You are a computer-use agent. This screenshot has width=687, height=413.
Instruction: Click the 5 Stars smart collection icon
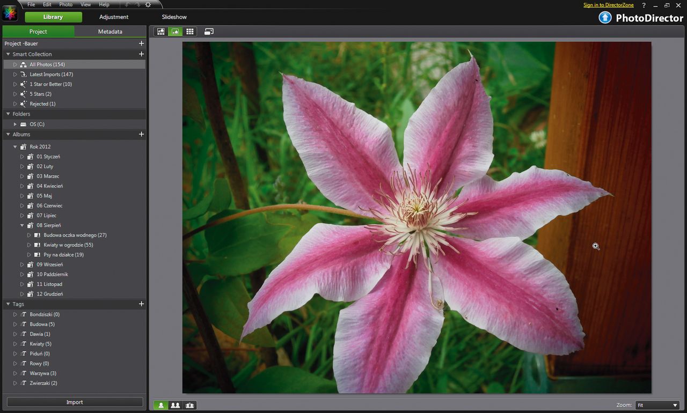point(23,94)
